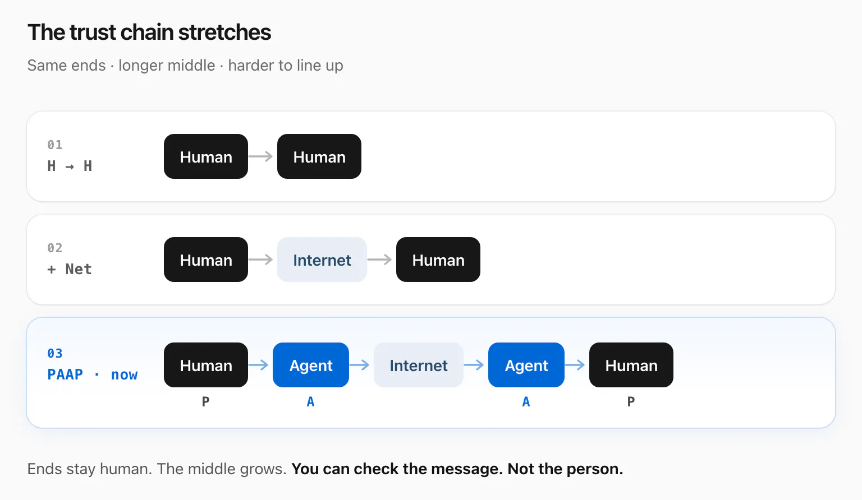Viewport: 862px width, 500px height.
Task: Click the arrow from second Agent to last Human
Action: 575,365
